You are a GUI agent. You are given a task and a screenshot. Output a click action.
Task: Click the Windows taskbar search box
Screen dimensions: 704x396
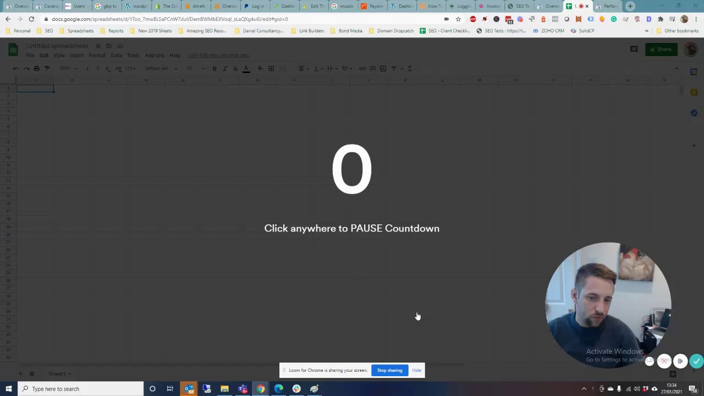80,389
